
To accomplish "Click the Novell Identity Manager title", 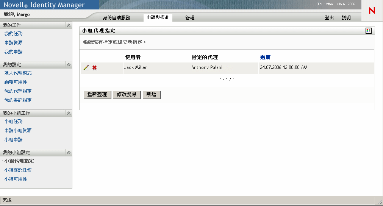I will click(x=44, y=5).
